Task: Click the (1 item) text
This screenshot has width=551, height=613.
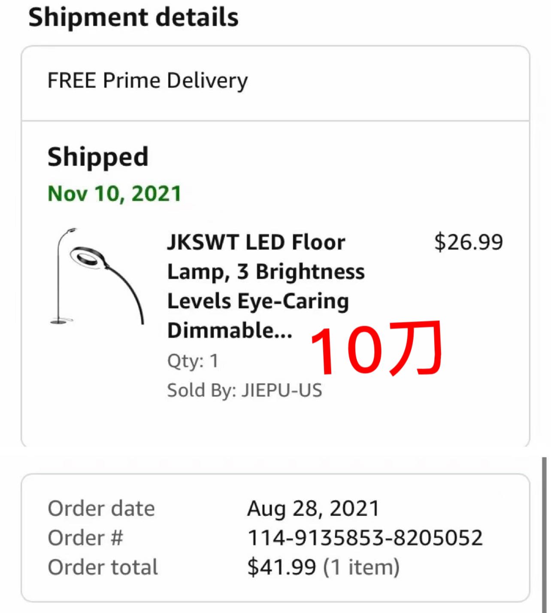Action: 361,567
